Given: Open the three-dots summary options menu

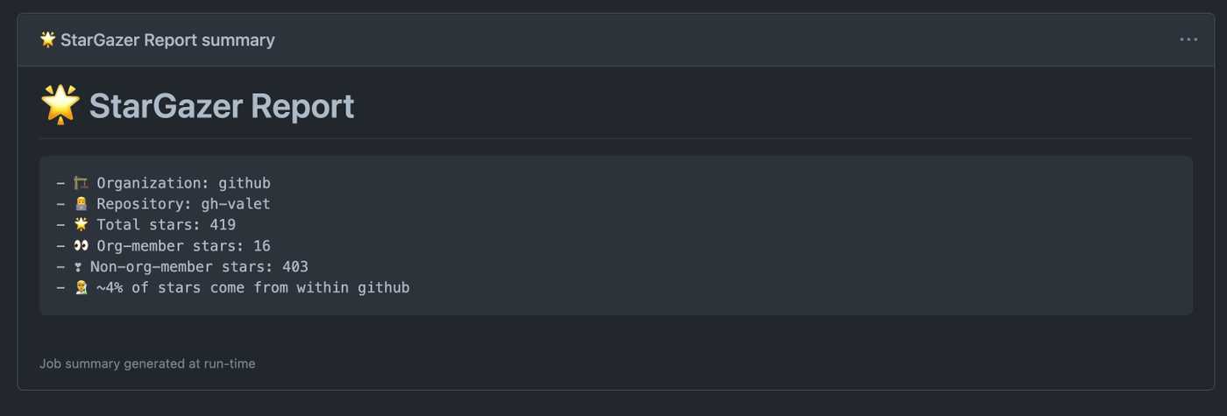Looking at the screenshot, I should coord(1188,39).
